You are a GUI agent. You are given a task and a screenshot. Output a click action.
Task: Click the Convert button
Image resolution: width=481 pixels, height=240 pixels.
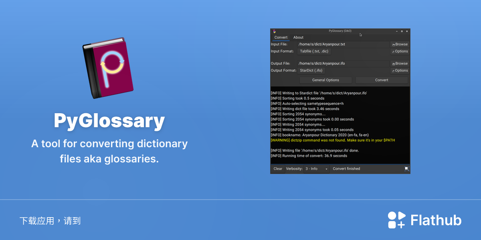(x=382, y=80)
